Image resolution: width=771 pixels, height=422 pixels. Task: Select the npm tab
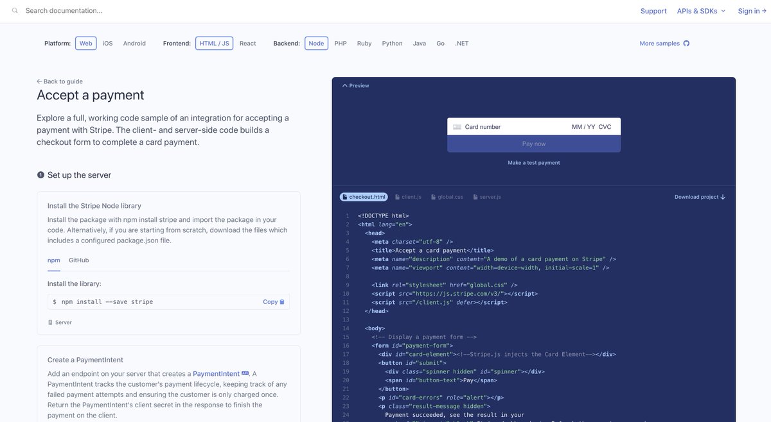(54, 260)
